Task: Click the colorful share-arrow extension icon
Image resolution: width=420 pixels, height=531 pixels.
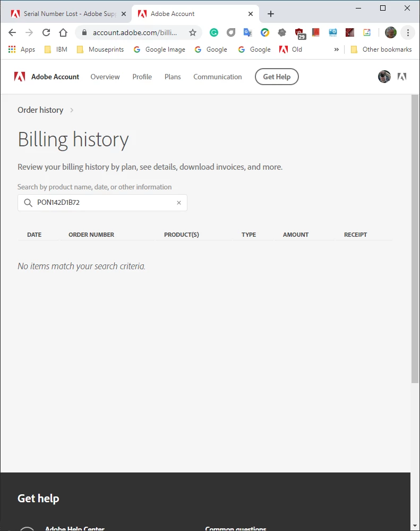Action: click(367, 32)
